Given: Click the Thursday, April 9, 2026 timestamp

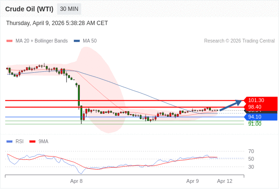Looking at the screenshot, I should click(57, 23).
